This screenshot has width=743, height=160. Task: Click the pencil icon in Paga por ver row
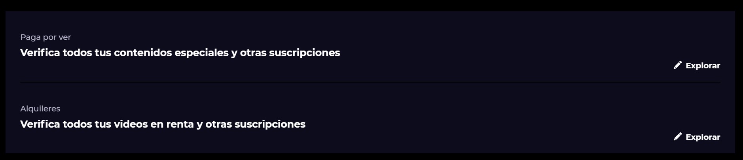[677, 65]
